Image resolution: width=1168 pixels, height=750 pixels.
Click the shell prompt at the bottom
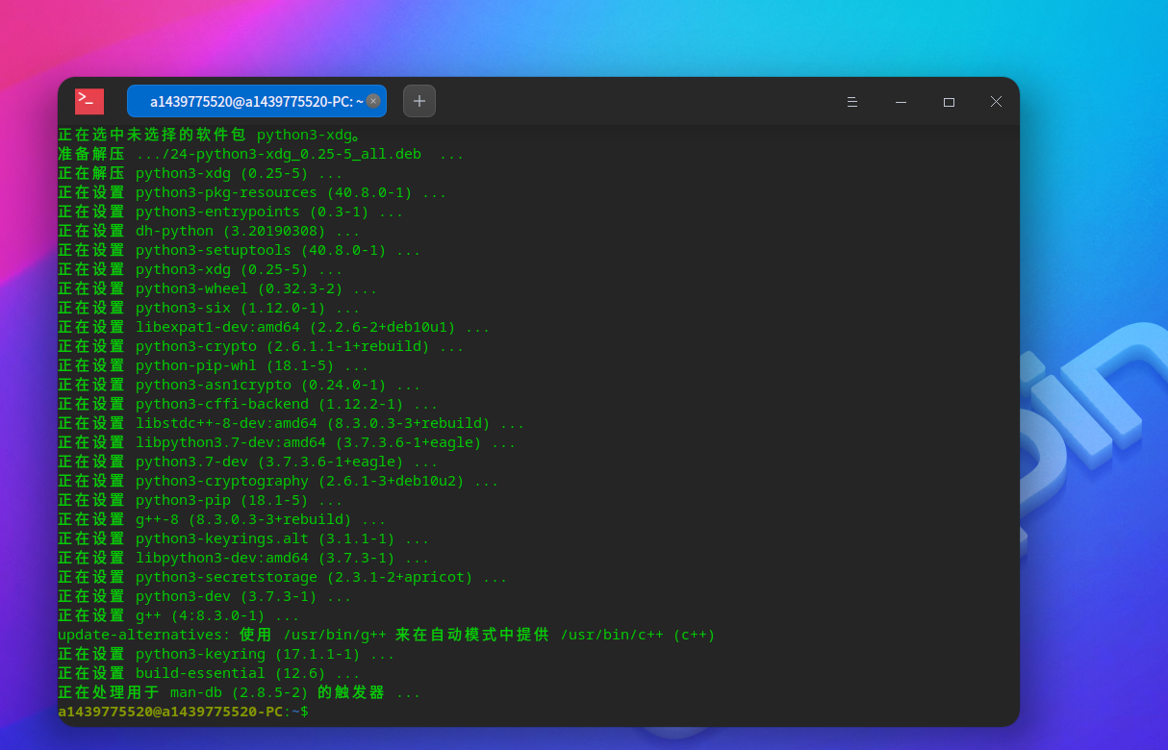tap(181, 712)
